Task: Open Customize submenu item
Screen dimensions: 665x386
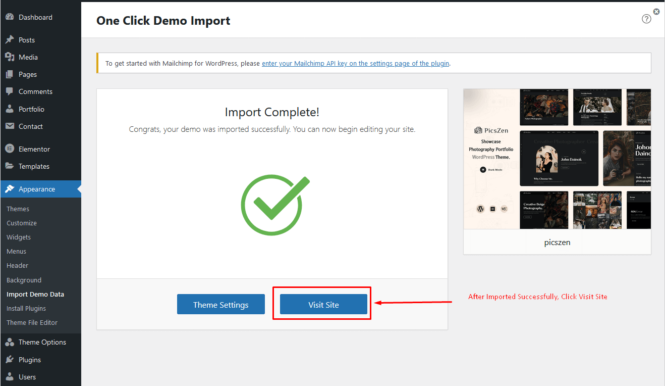Action: coord(22,223)
